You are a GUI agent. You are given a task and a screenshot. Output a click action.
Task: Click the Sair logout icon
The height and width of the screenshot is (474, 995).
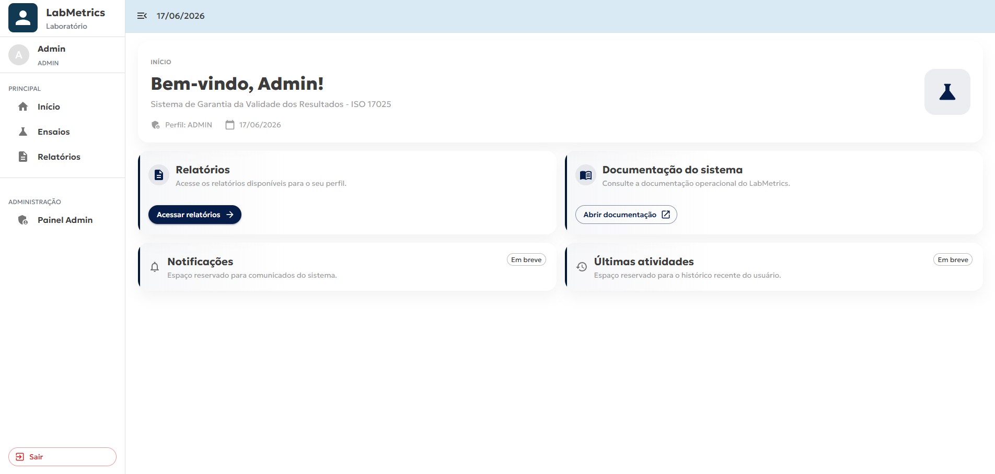coord(20,457)
